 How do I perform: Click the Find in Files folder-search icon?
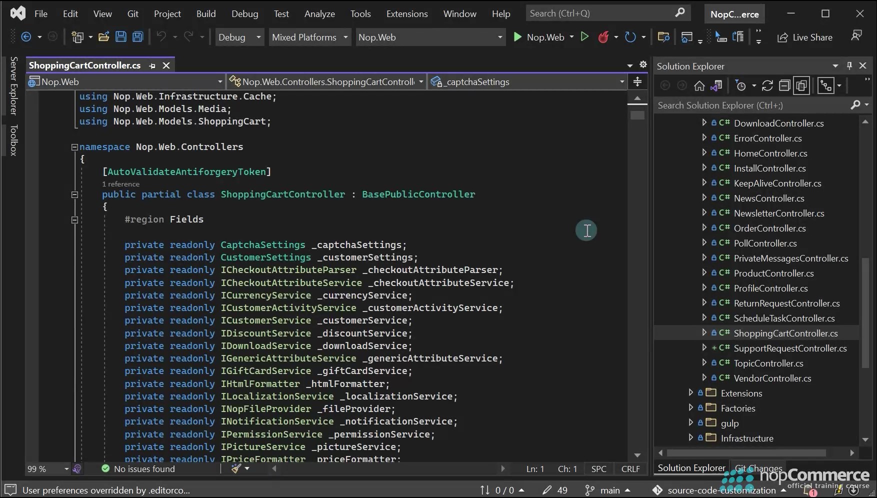coord(663,37)
